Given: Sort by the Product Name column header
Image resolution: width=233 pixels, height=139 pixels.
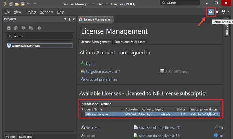Looking at the screenshot, I should [x=102, y=109].
